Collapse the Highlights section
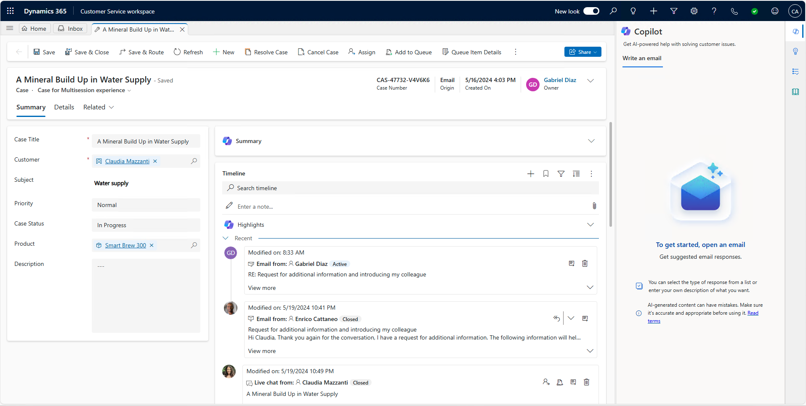 coord(591,224)
